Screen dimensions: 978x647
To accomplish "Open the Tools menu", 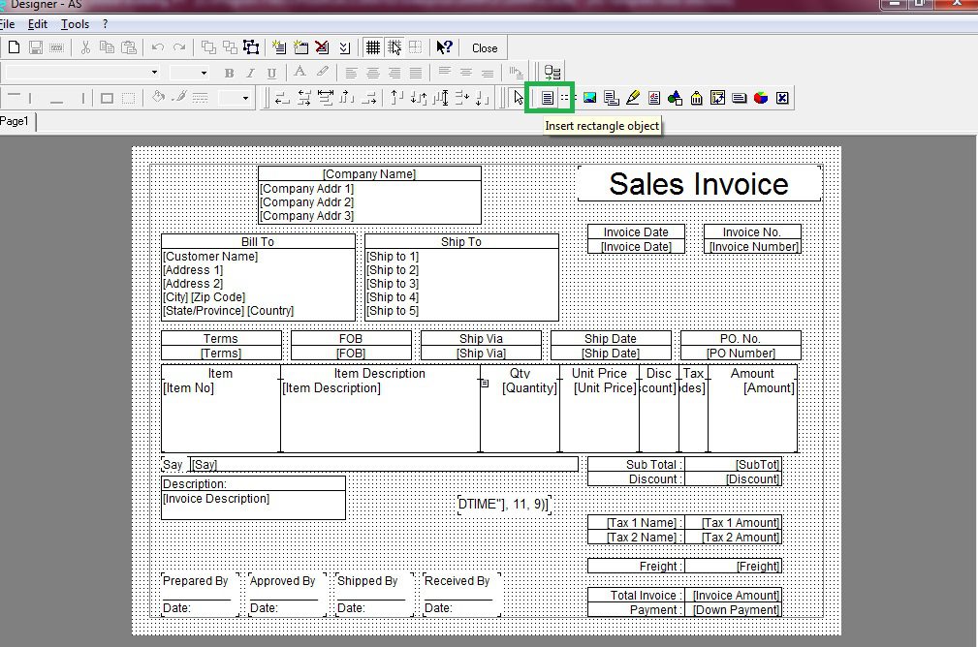I will click(x=75, y=24).
